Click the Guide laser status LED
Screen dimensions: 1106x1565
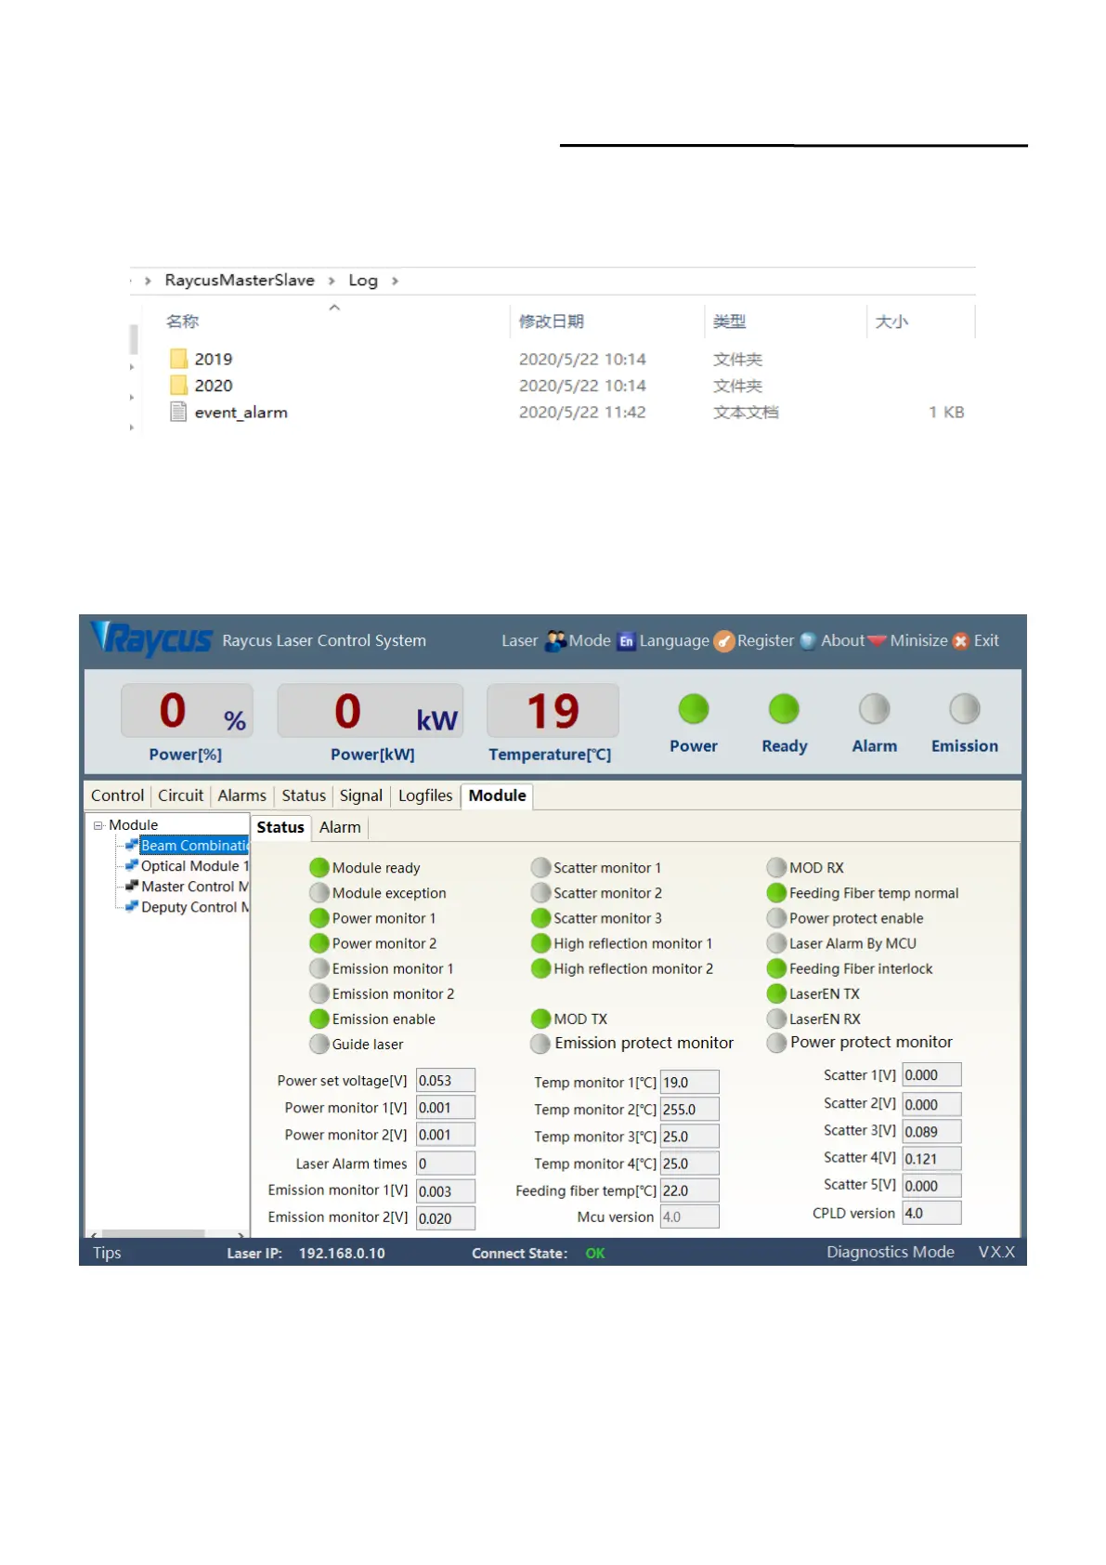tap(319, 1044)
